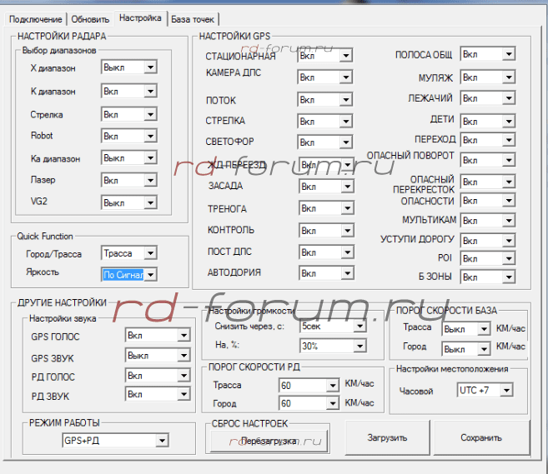Screen dimensions: 548x474
Task: Open the ОПАСНЫЙ ПЕРЕКРЕСТОК dropdown
Action: [x=488, y=182]
